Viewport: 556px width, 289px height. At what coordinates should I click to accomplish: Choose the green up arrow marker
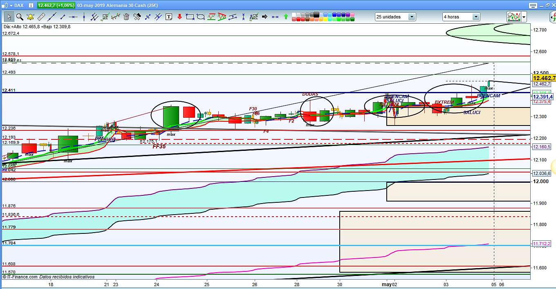tap(286, 17)
